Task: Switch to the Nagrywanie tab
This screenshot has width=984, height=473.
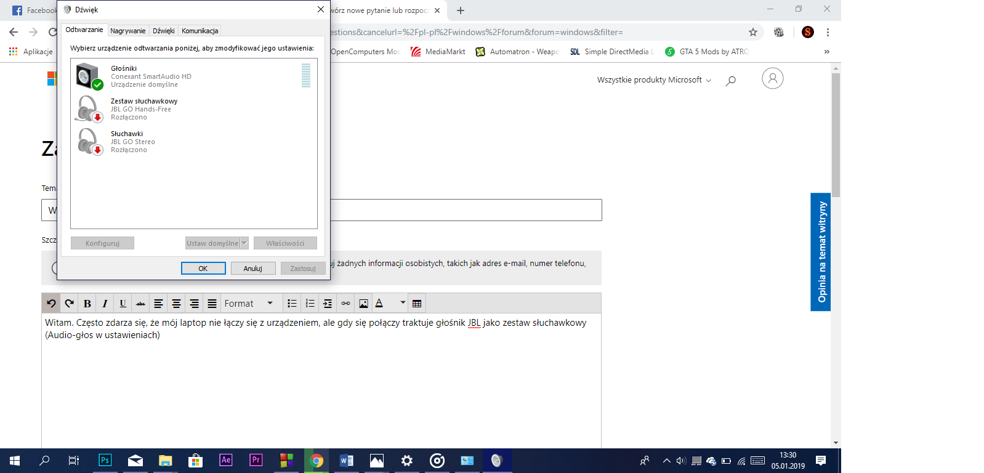Action: click(128, 31)
